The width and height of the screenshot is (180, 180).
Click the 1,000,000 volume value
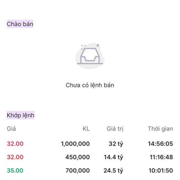coord(75,144)
